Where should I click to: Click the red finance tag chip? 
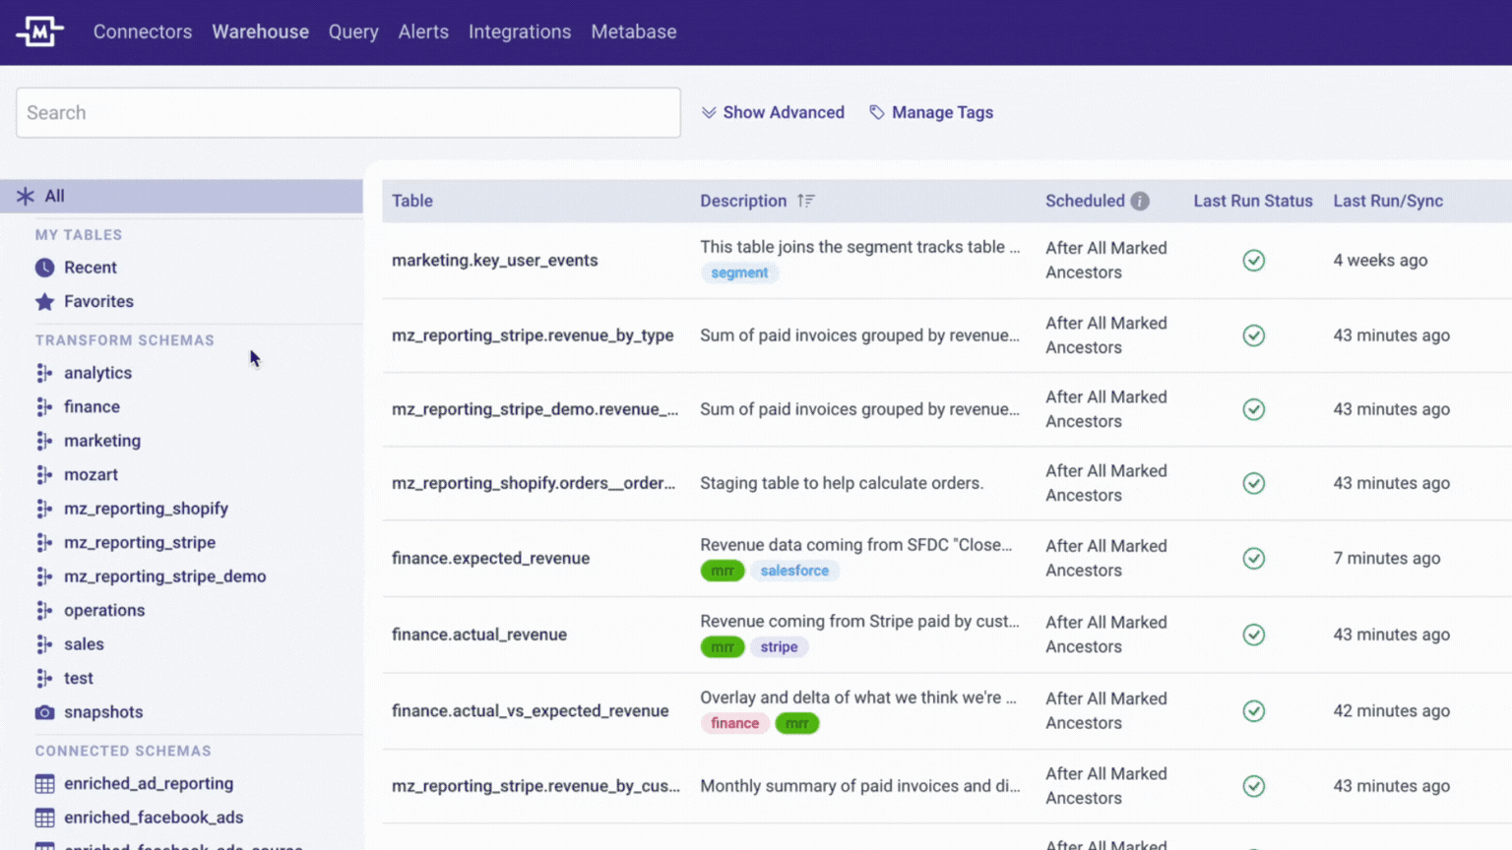(x=735, y=724)
